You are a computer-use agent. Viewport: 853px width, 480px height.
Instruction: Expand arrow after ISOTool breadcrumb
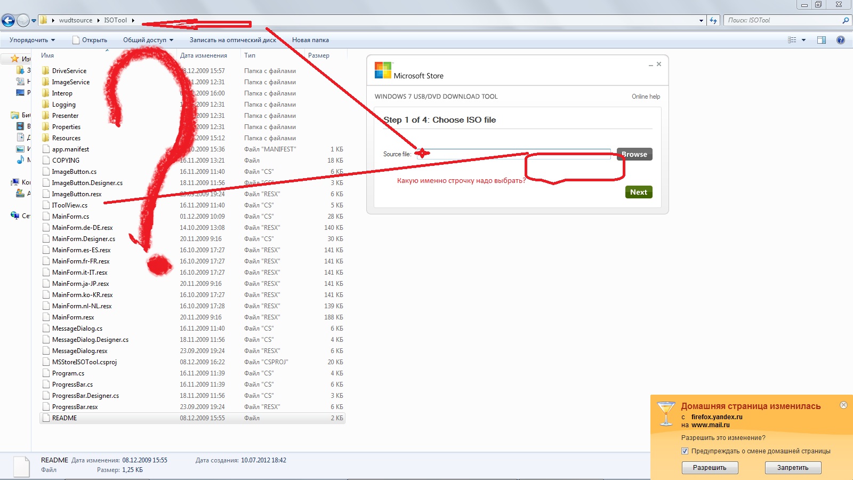tap(133, 20)
